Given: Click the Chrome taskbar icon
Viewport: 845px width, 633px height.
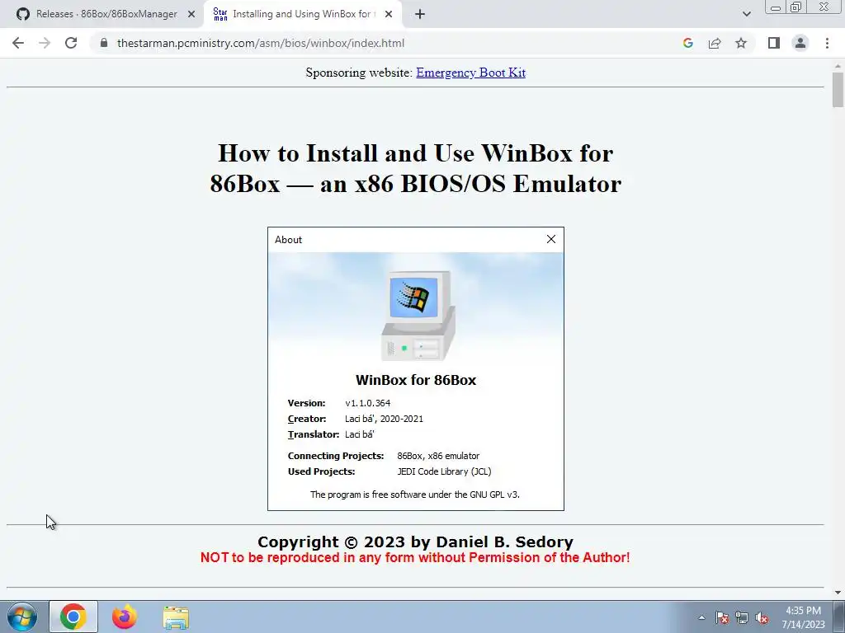Looking at the screenshot, I should click(73, 617).
